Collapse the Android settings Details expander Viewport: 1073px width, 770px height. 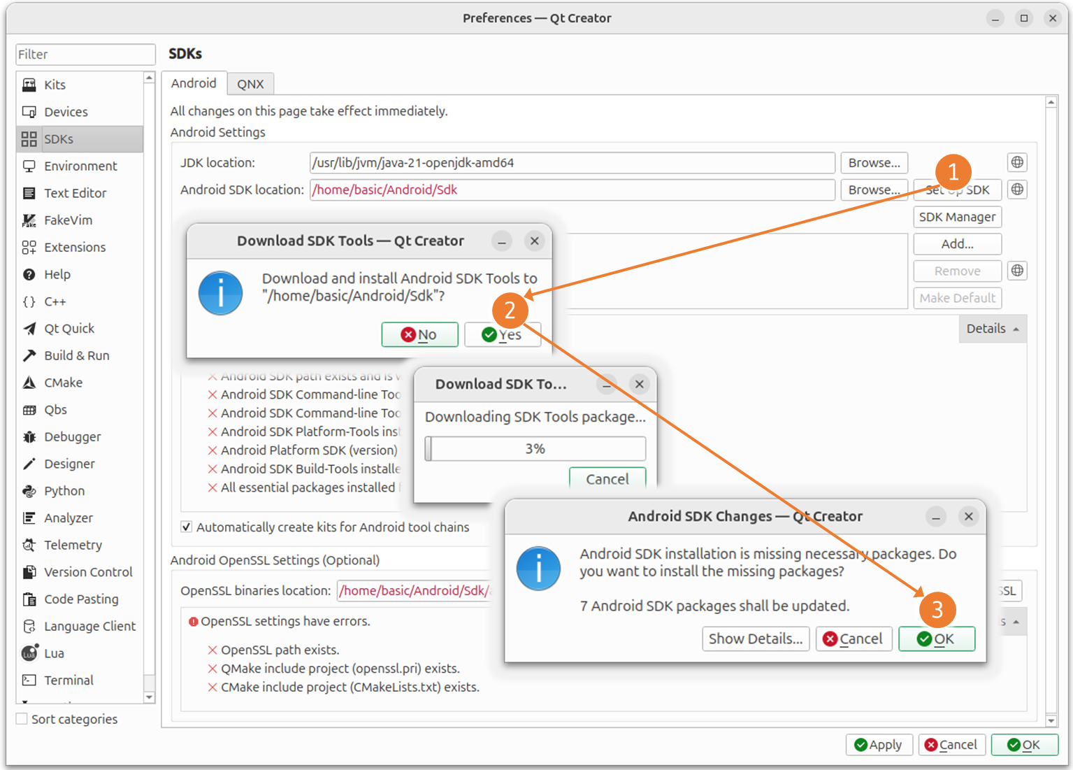pyautogui.click(x=993, y=329)
